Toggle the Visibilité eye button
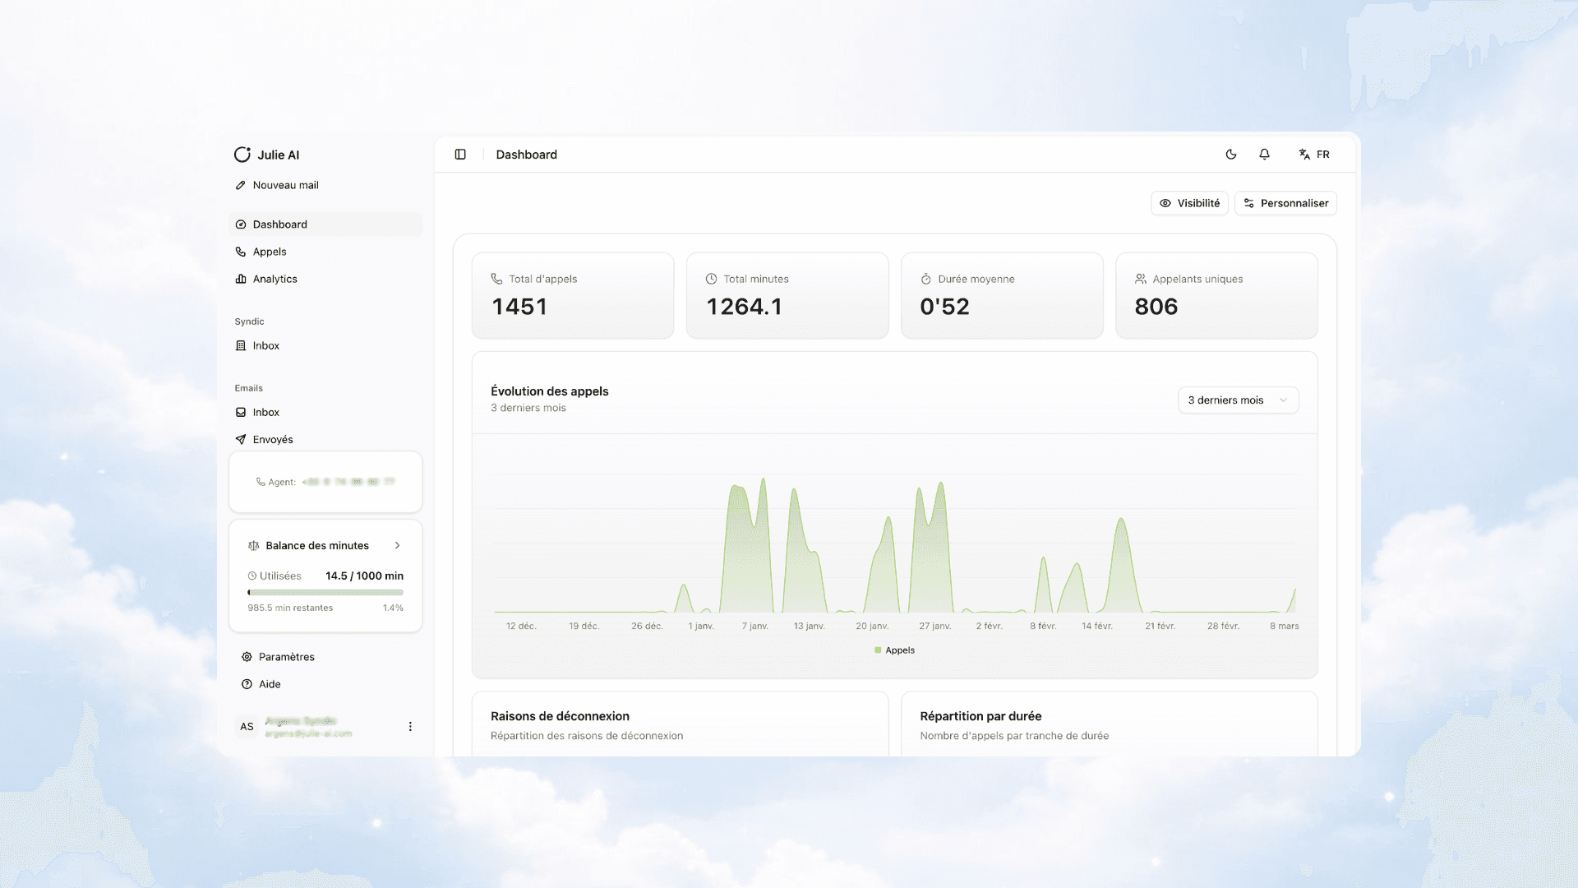The image size is (1578, 888). [x=1189, y=203]
